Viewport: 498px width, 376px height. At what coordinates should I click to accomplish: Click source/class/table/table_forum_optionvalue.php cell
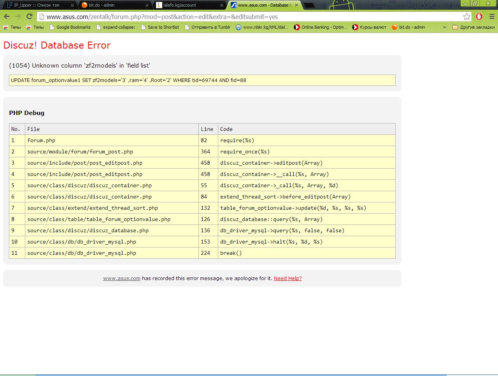112,219
